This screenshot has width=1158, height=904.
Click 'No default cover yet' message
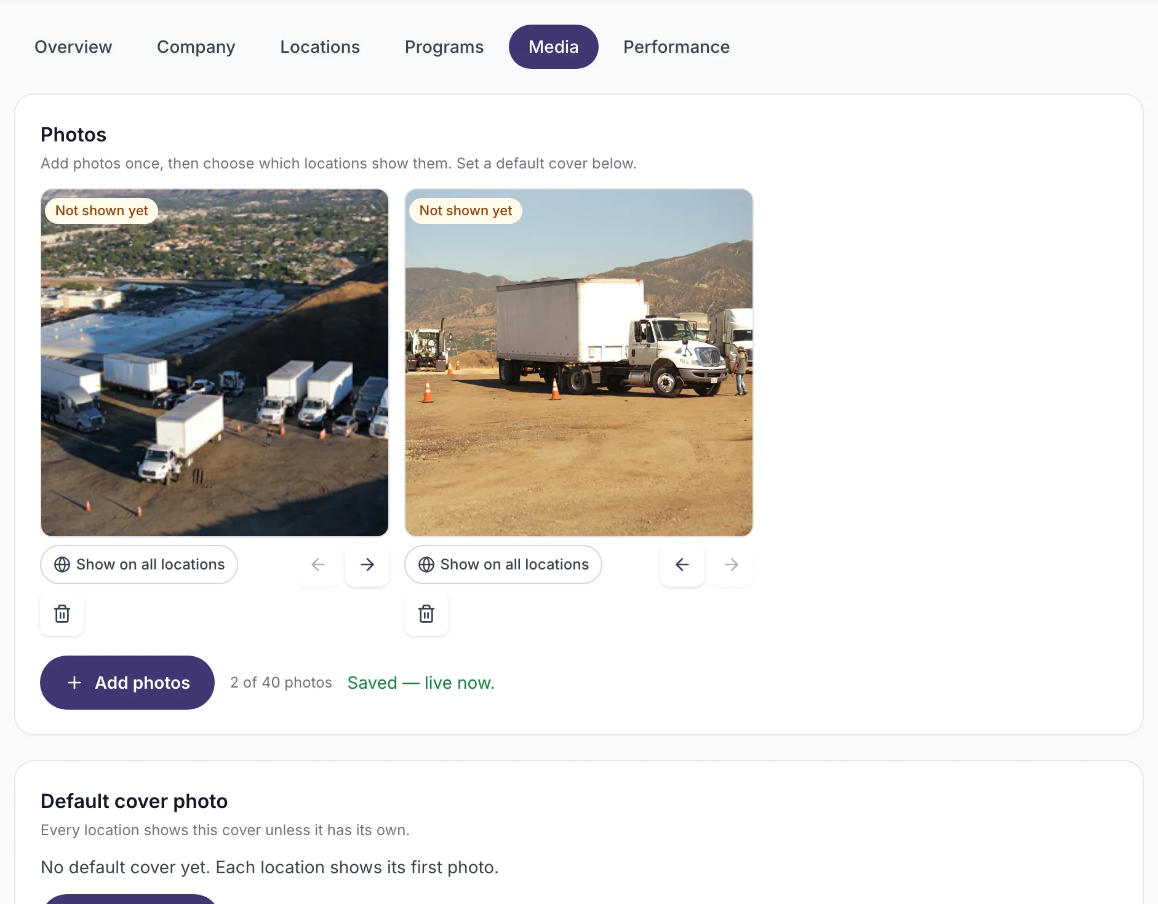(x=270, y=867)
